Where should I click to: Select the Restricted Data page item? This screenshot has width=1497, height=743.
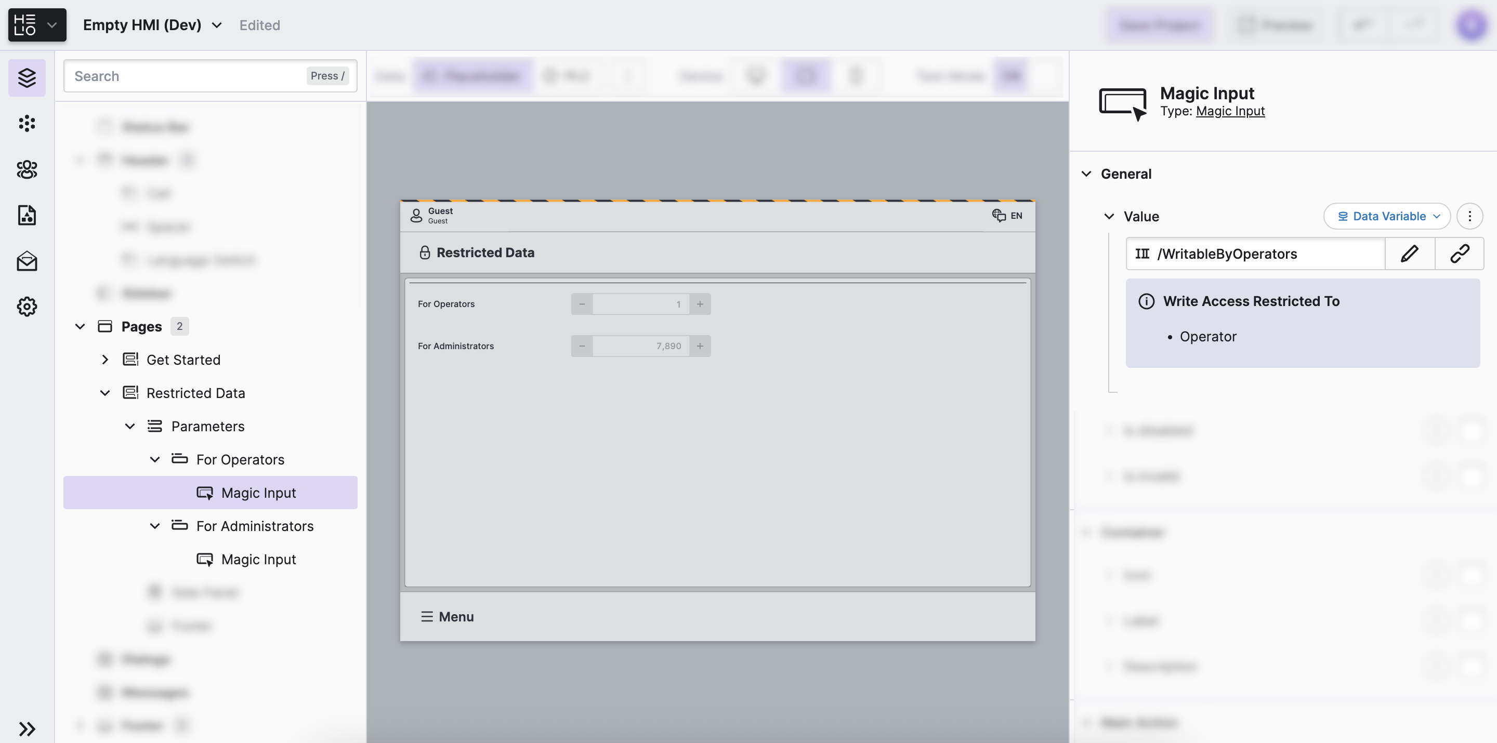pos(195,393)
